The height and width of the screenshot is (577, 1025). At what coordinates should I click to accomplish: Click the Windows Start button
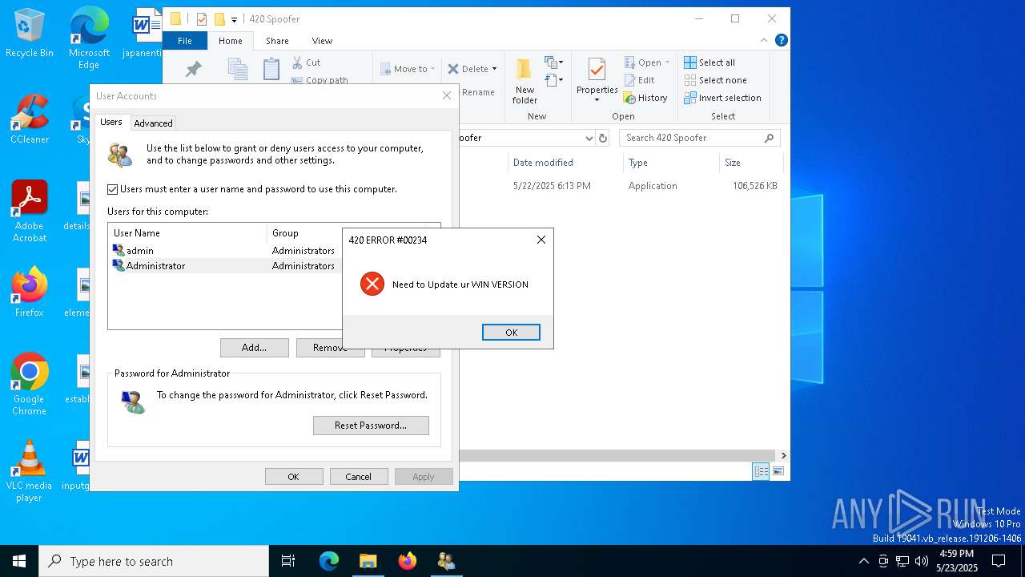(x=19, y=561)
